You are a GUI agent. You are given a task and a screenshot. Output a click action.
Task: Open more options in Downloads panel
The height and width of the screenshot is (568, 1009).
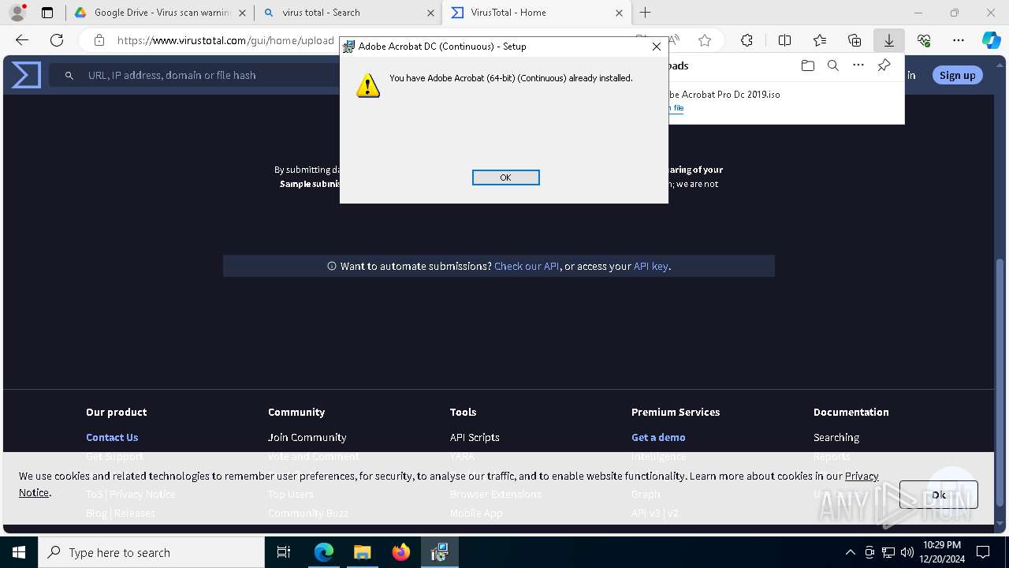(x=858, y=65)
